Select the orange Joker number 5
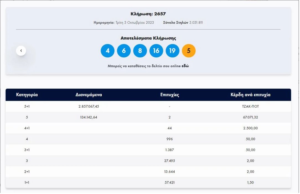 (189, 51)
